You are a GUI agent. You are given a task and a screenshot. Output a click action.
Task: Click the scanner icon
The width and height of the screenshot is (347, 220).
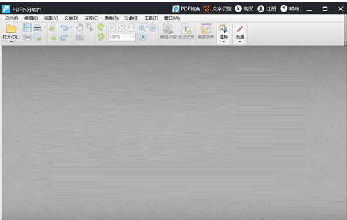37,28
